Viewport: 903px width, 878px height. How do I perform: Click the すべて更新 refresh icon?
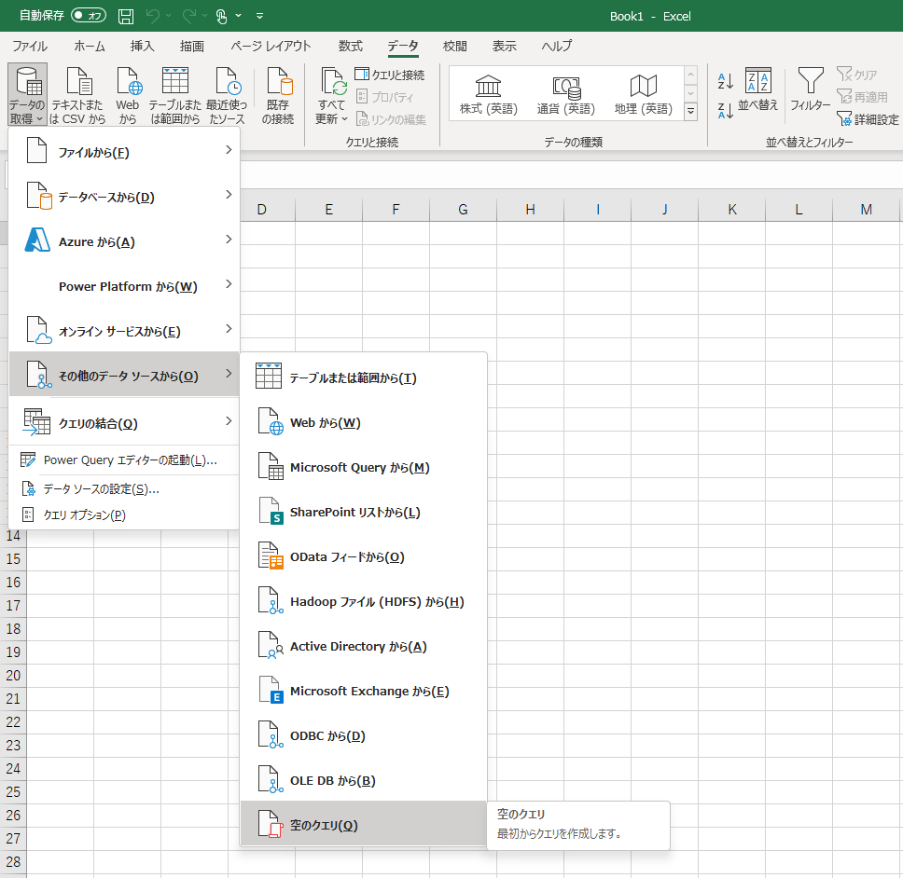coord(333,81)
